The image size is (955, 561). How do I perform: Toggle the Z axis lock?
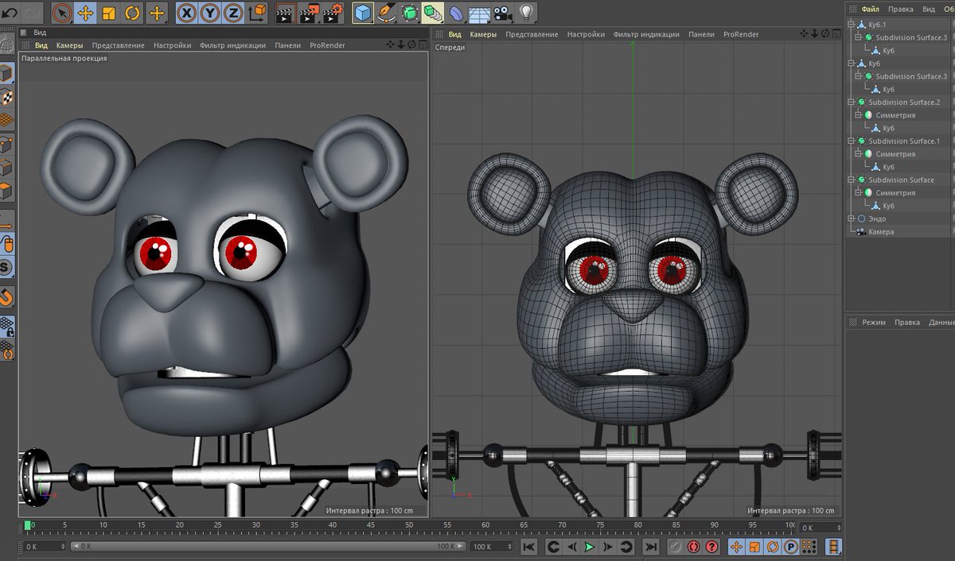pyautogui.click(x=233, y=13)
